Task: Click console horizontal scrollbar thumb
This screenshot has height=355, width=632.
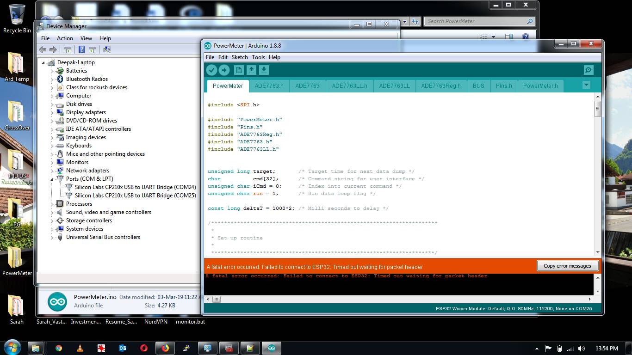Action: [x=216, y=299]
